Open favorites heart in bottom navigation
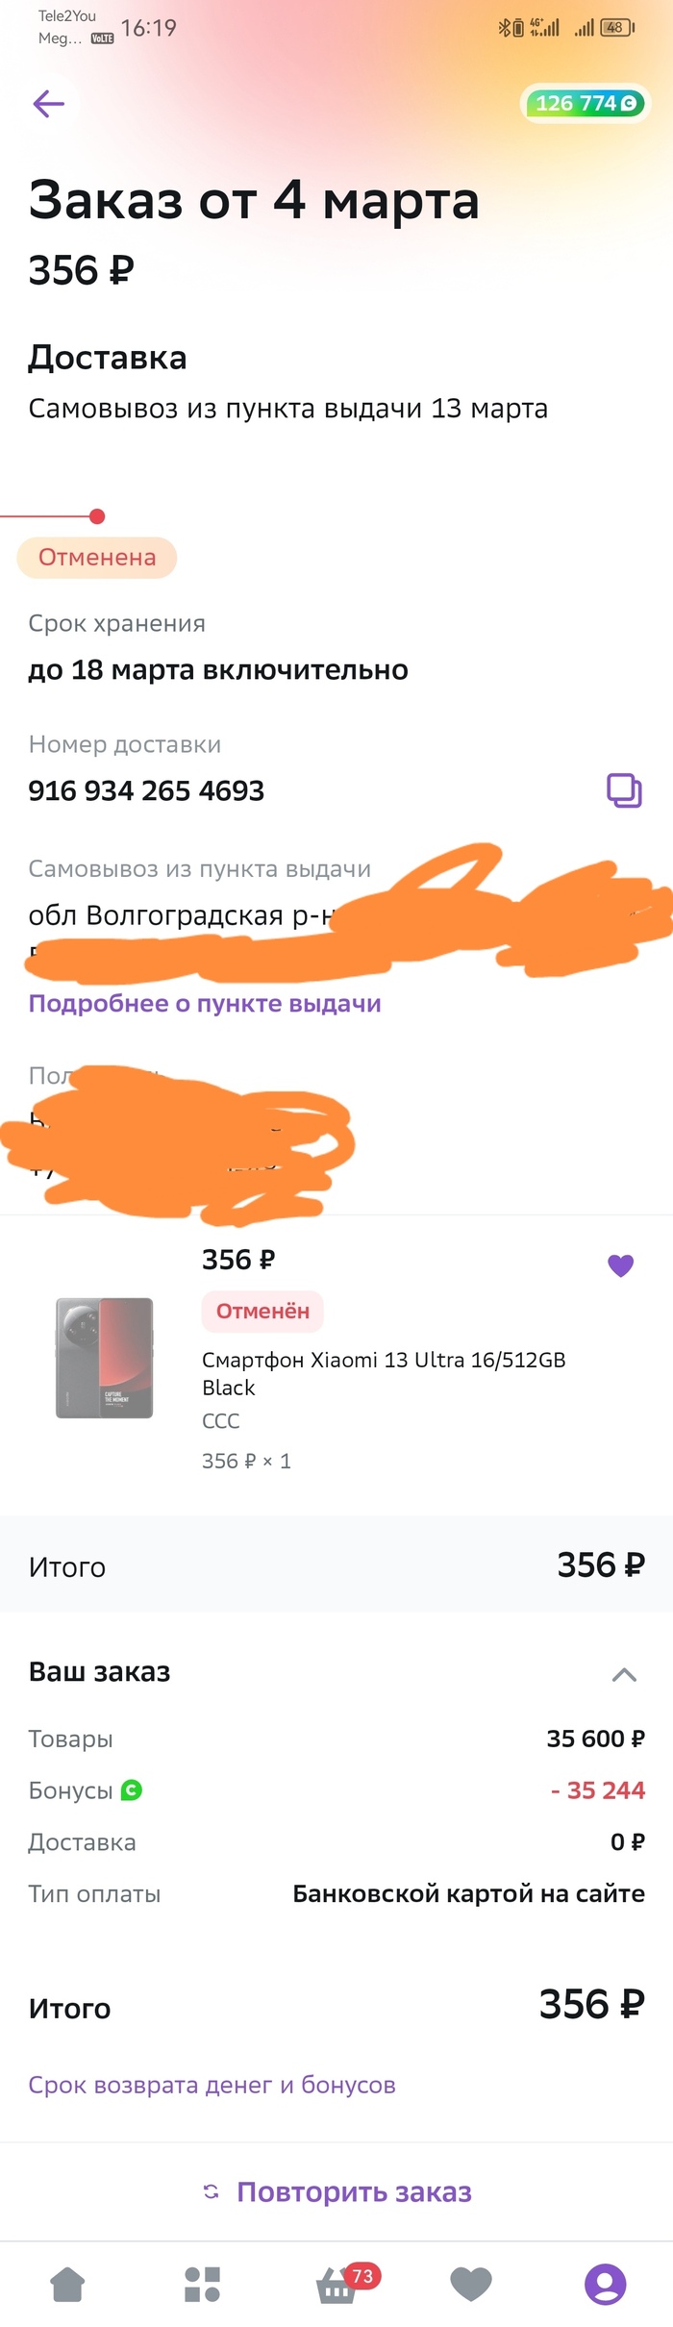The width and height of the screenshot is (673, 2327). click(471, 2284)
